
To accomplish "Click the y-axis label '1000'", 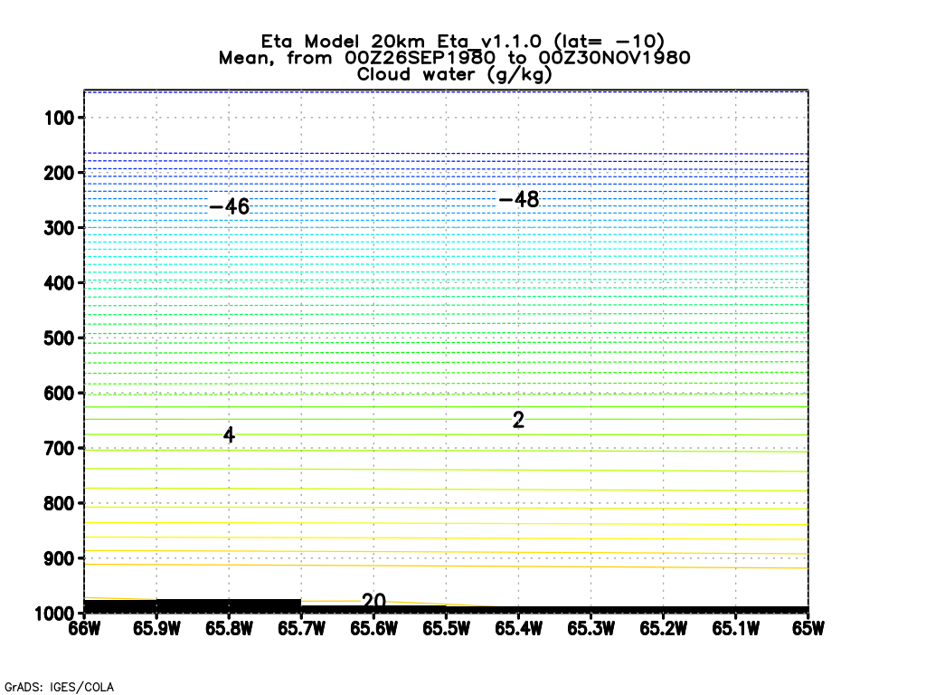I will (54, 614).
